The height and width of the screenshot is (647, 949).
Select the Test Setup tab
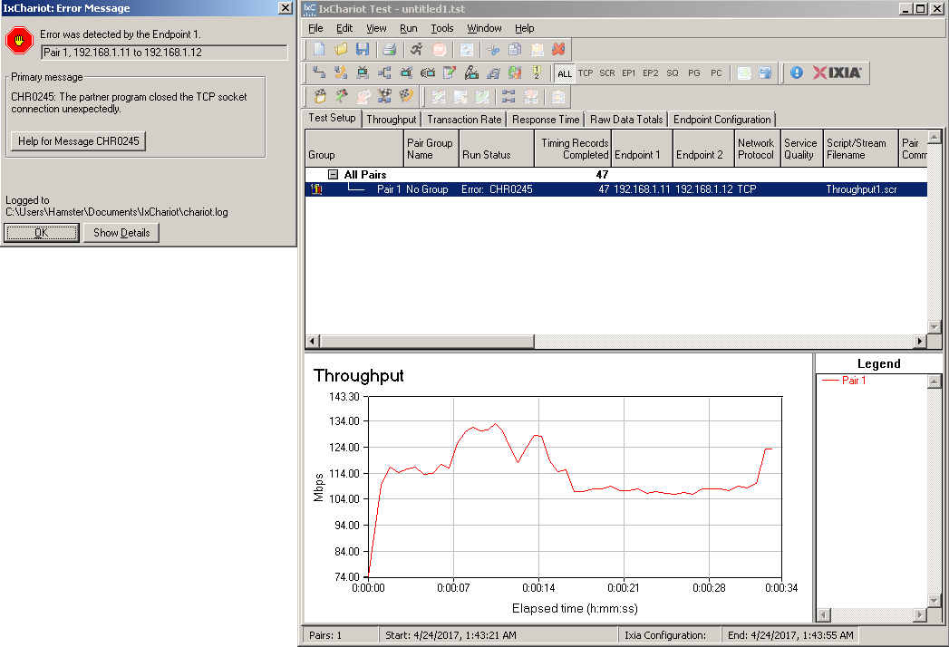(x=333, y=118)
